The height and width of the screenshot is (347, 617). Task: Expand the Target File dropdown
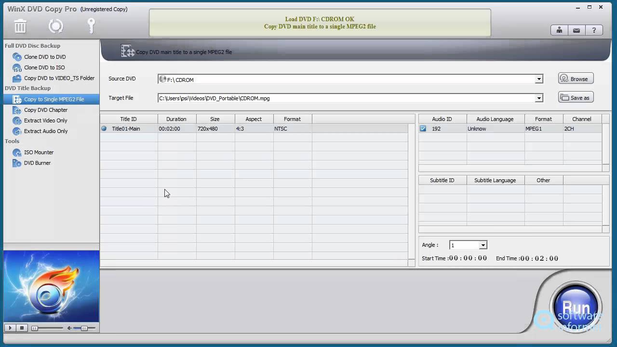click(539, 98)
